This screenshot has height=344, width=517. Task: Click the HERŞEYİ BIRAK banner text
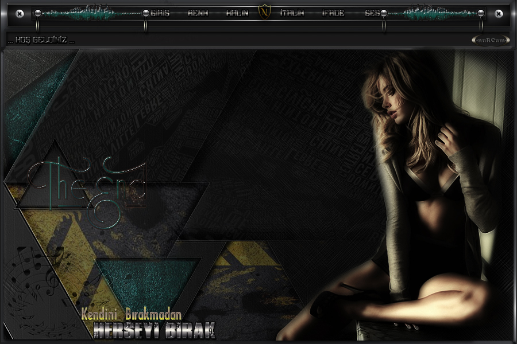tap(154, 331)
